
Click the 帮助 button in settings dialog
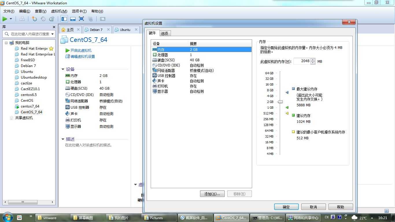(x=341, y=207)
